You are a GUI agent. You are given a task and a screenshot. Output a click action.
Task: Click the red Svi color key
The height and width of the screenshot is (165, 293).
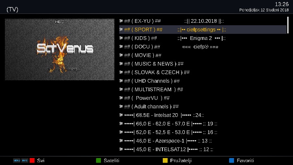tap(32, 161)
